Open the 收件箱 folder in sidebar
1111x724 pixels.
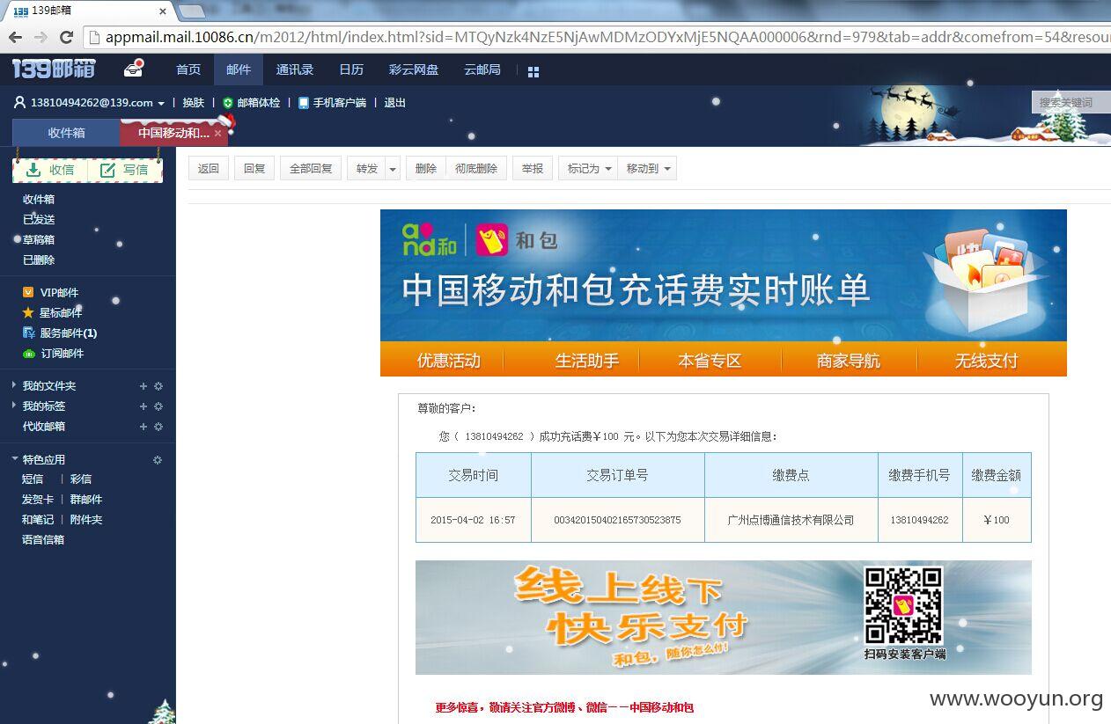(x=39, y=199)
